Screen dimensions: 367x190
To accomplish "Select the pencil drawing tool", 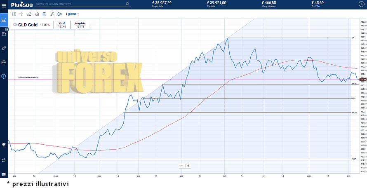I will click(29, 14).
